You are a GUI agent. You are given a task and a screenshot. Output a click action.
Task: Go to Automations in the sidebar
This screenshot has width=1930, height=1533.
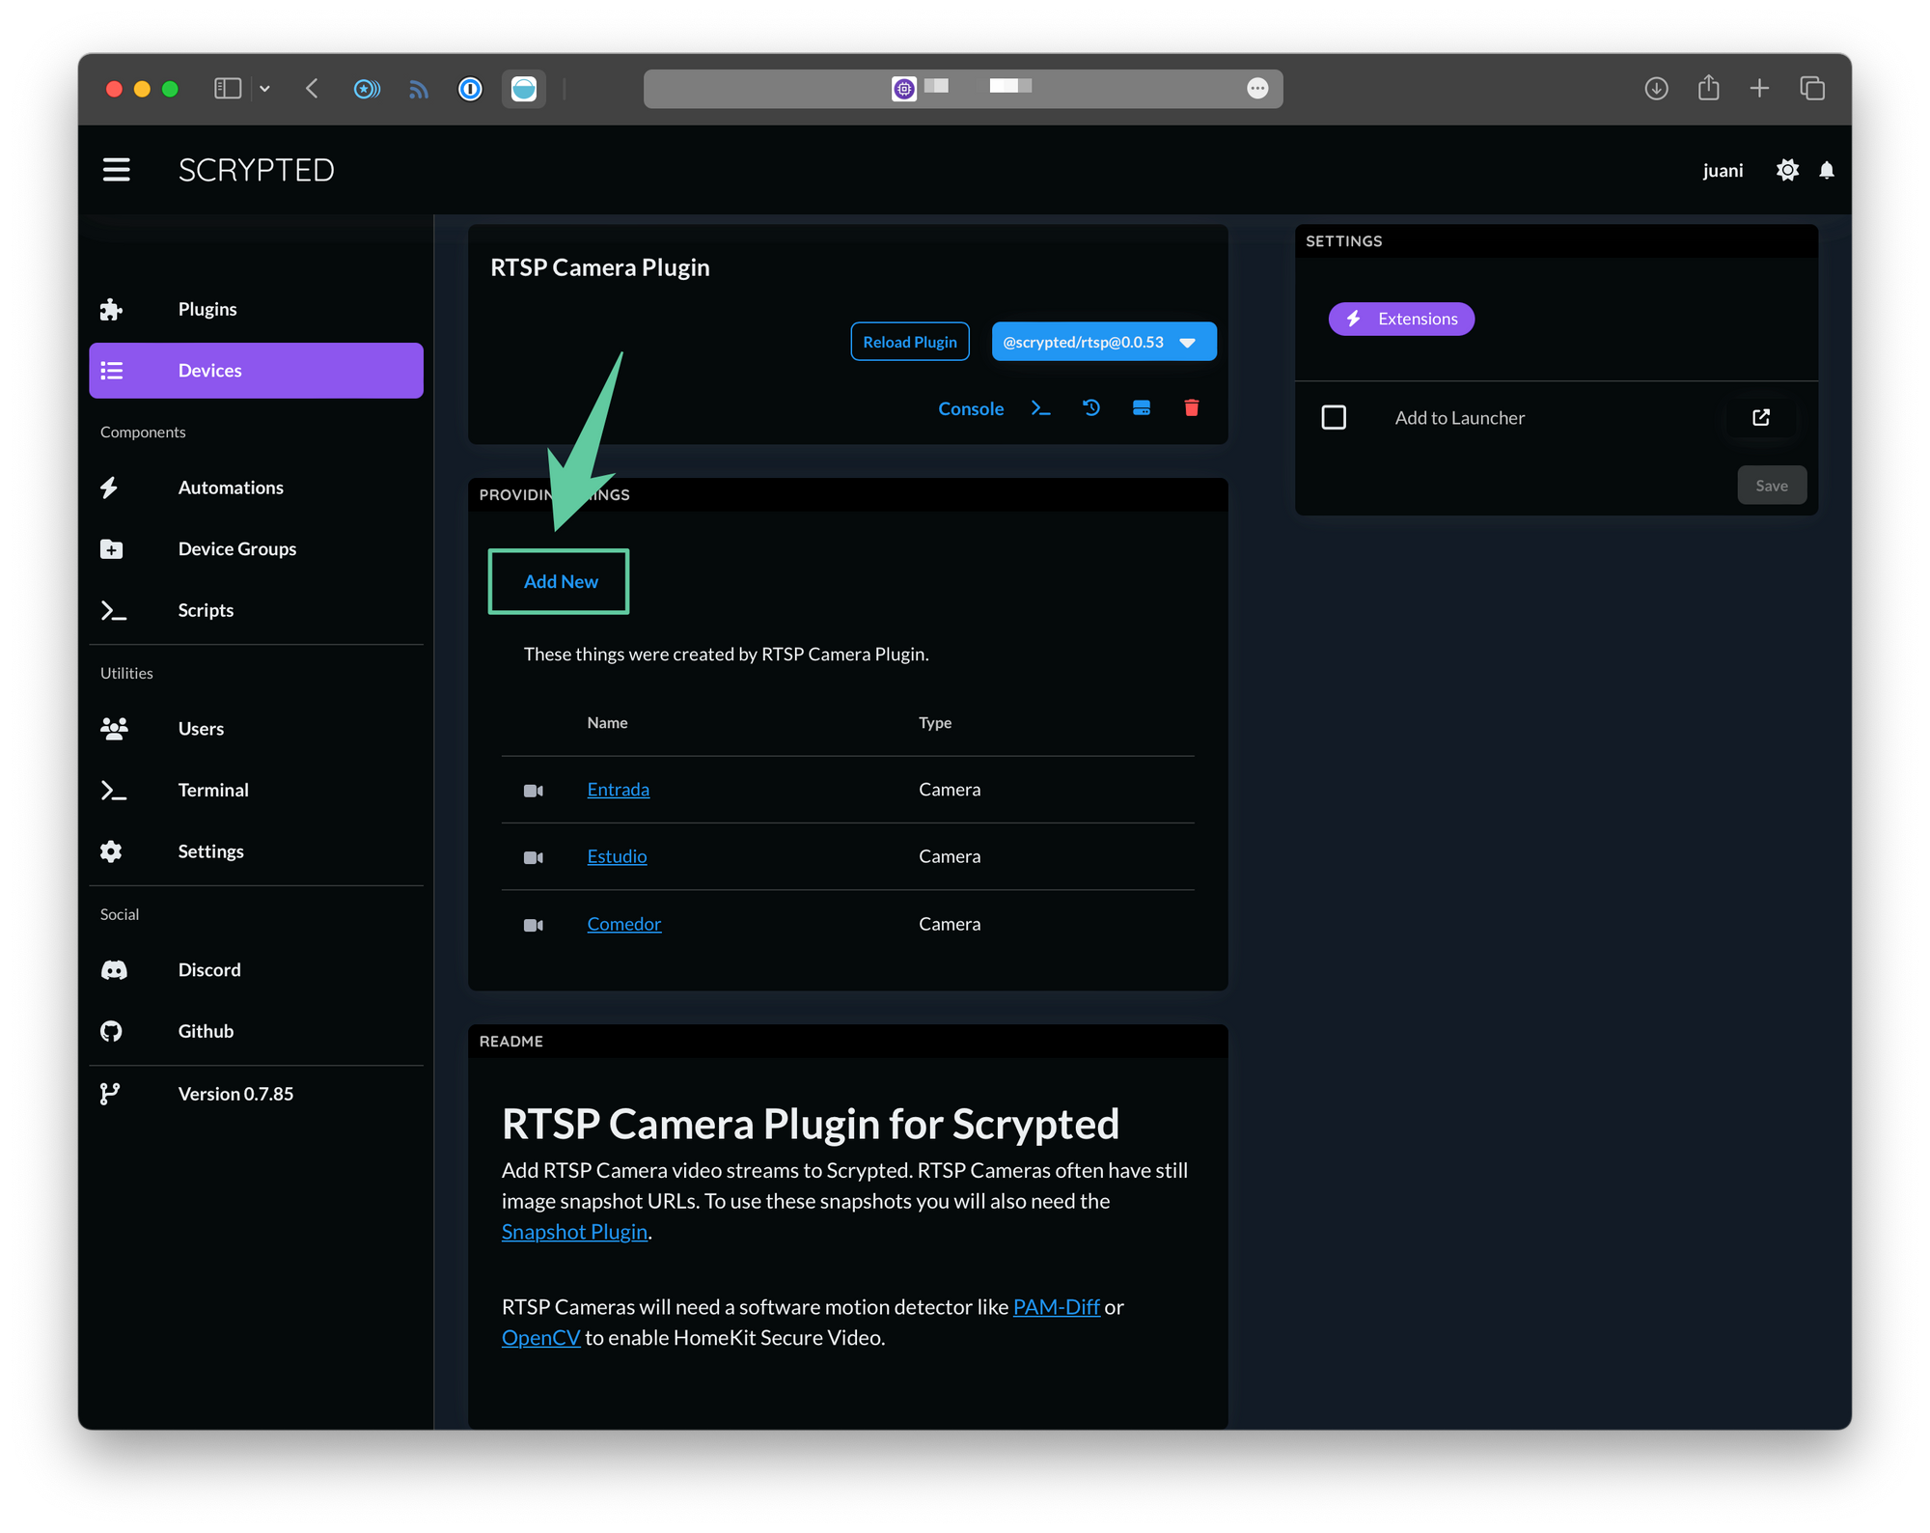(231, 488)
